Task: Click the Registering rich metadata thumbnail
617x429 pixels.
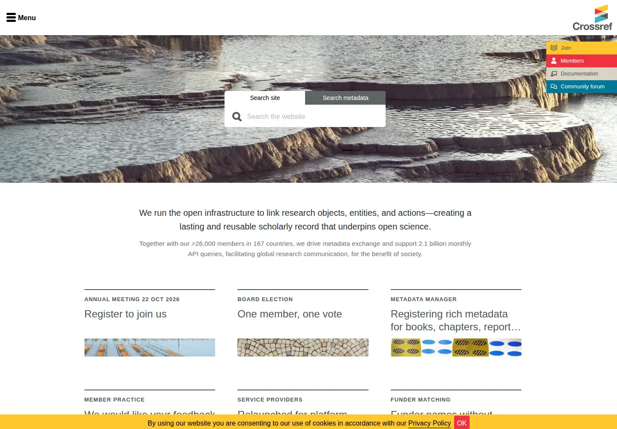Action: coord(456,347)
